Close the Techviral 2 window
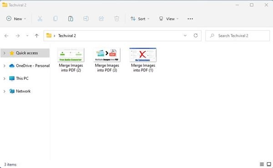Viewport: 273px width, 168px height. click(x=266, y=5)
